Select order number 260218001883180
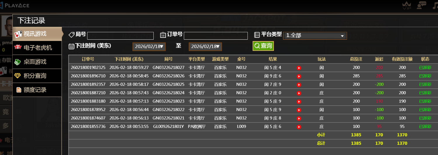This screenshot has height=155, width=438. click(88, 102)
